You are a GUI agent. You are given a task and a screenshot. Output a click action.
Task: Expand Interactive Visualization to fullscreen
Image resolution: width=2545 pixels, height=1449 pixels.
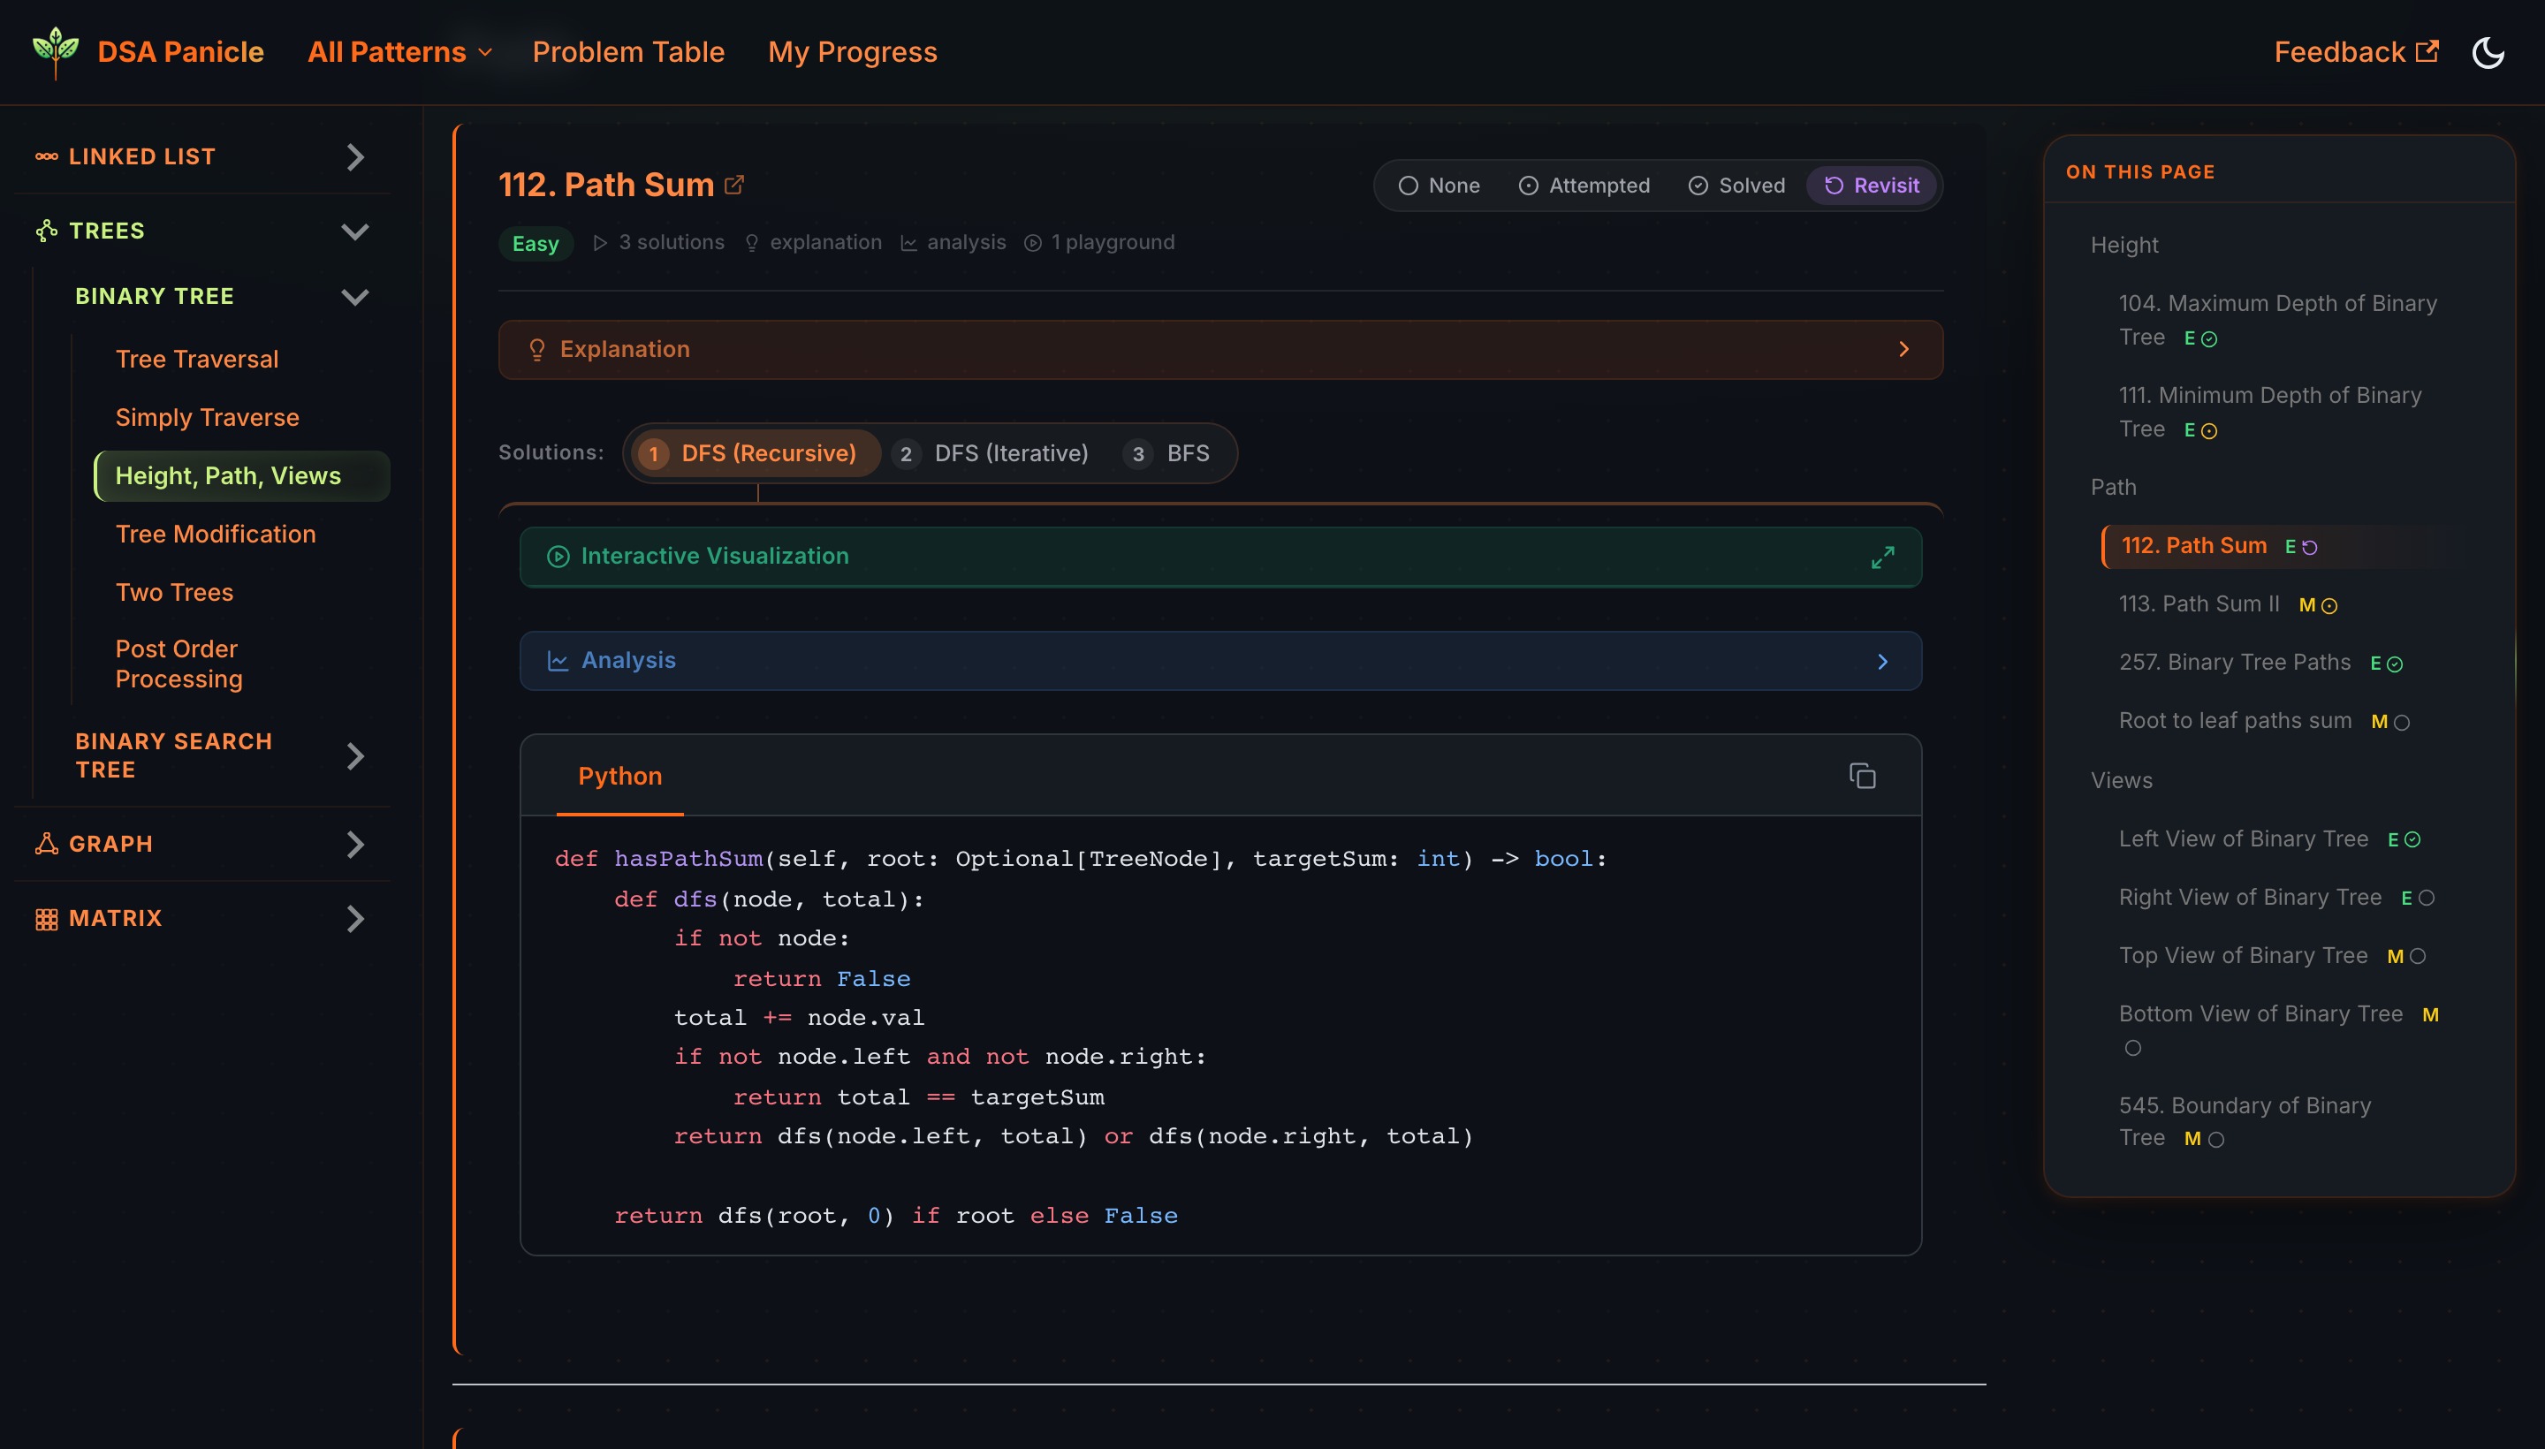pos(1883,557)
